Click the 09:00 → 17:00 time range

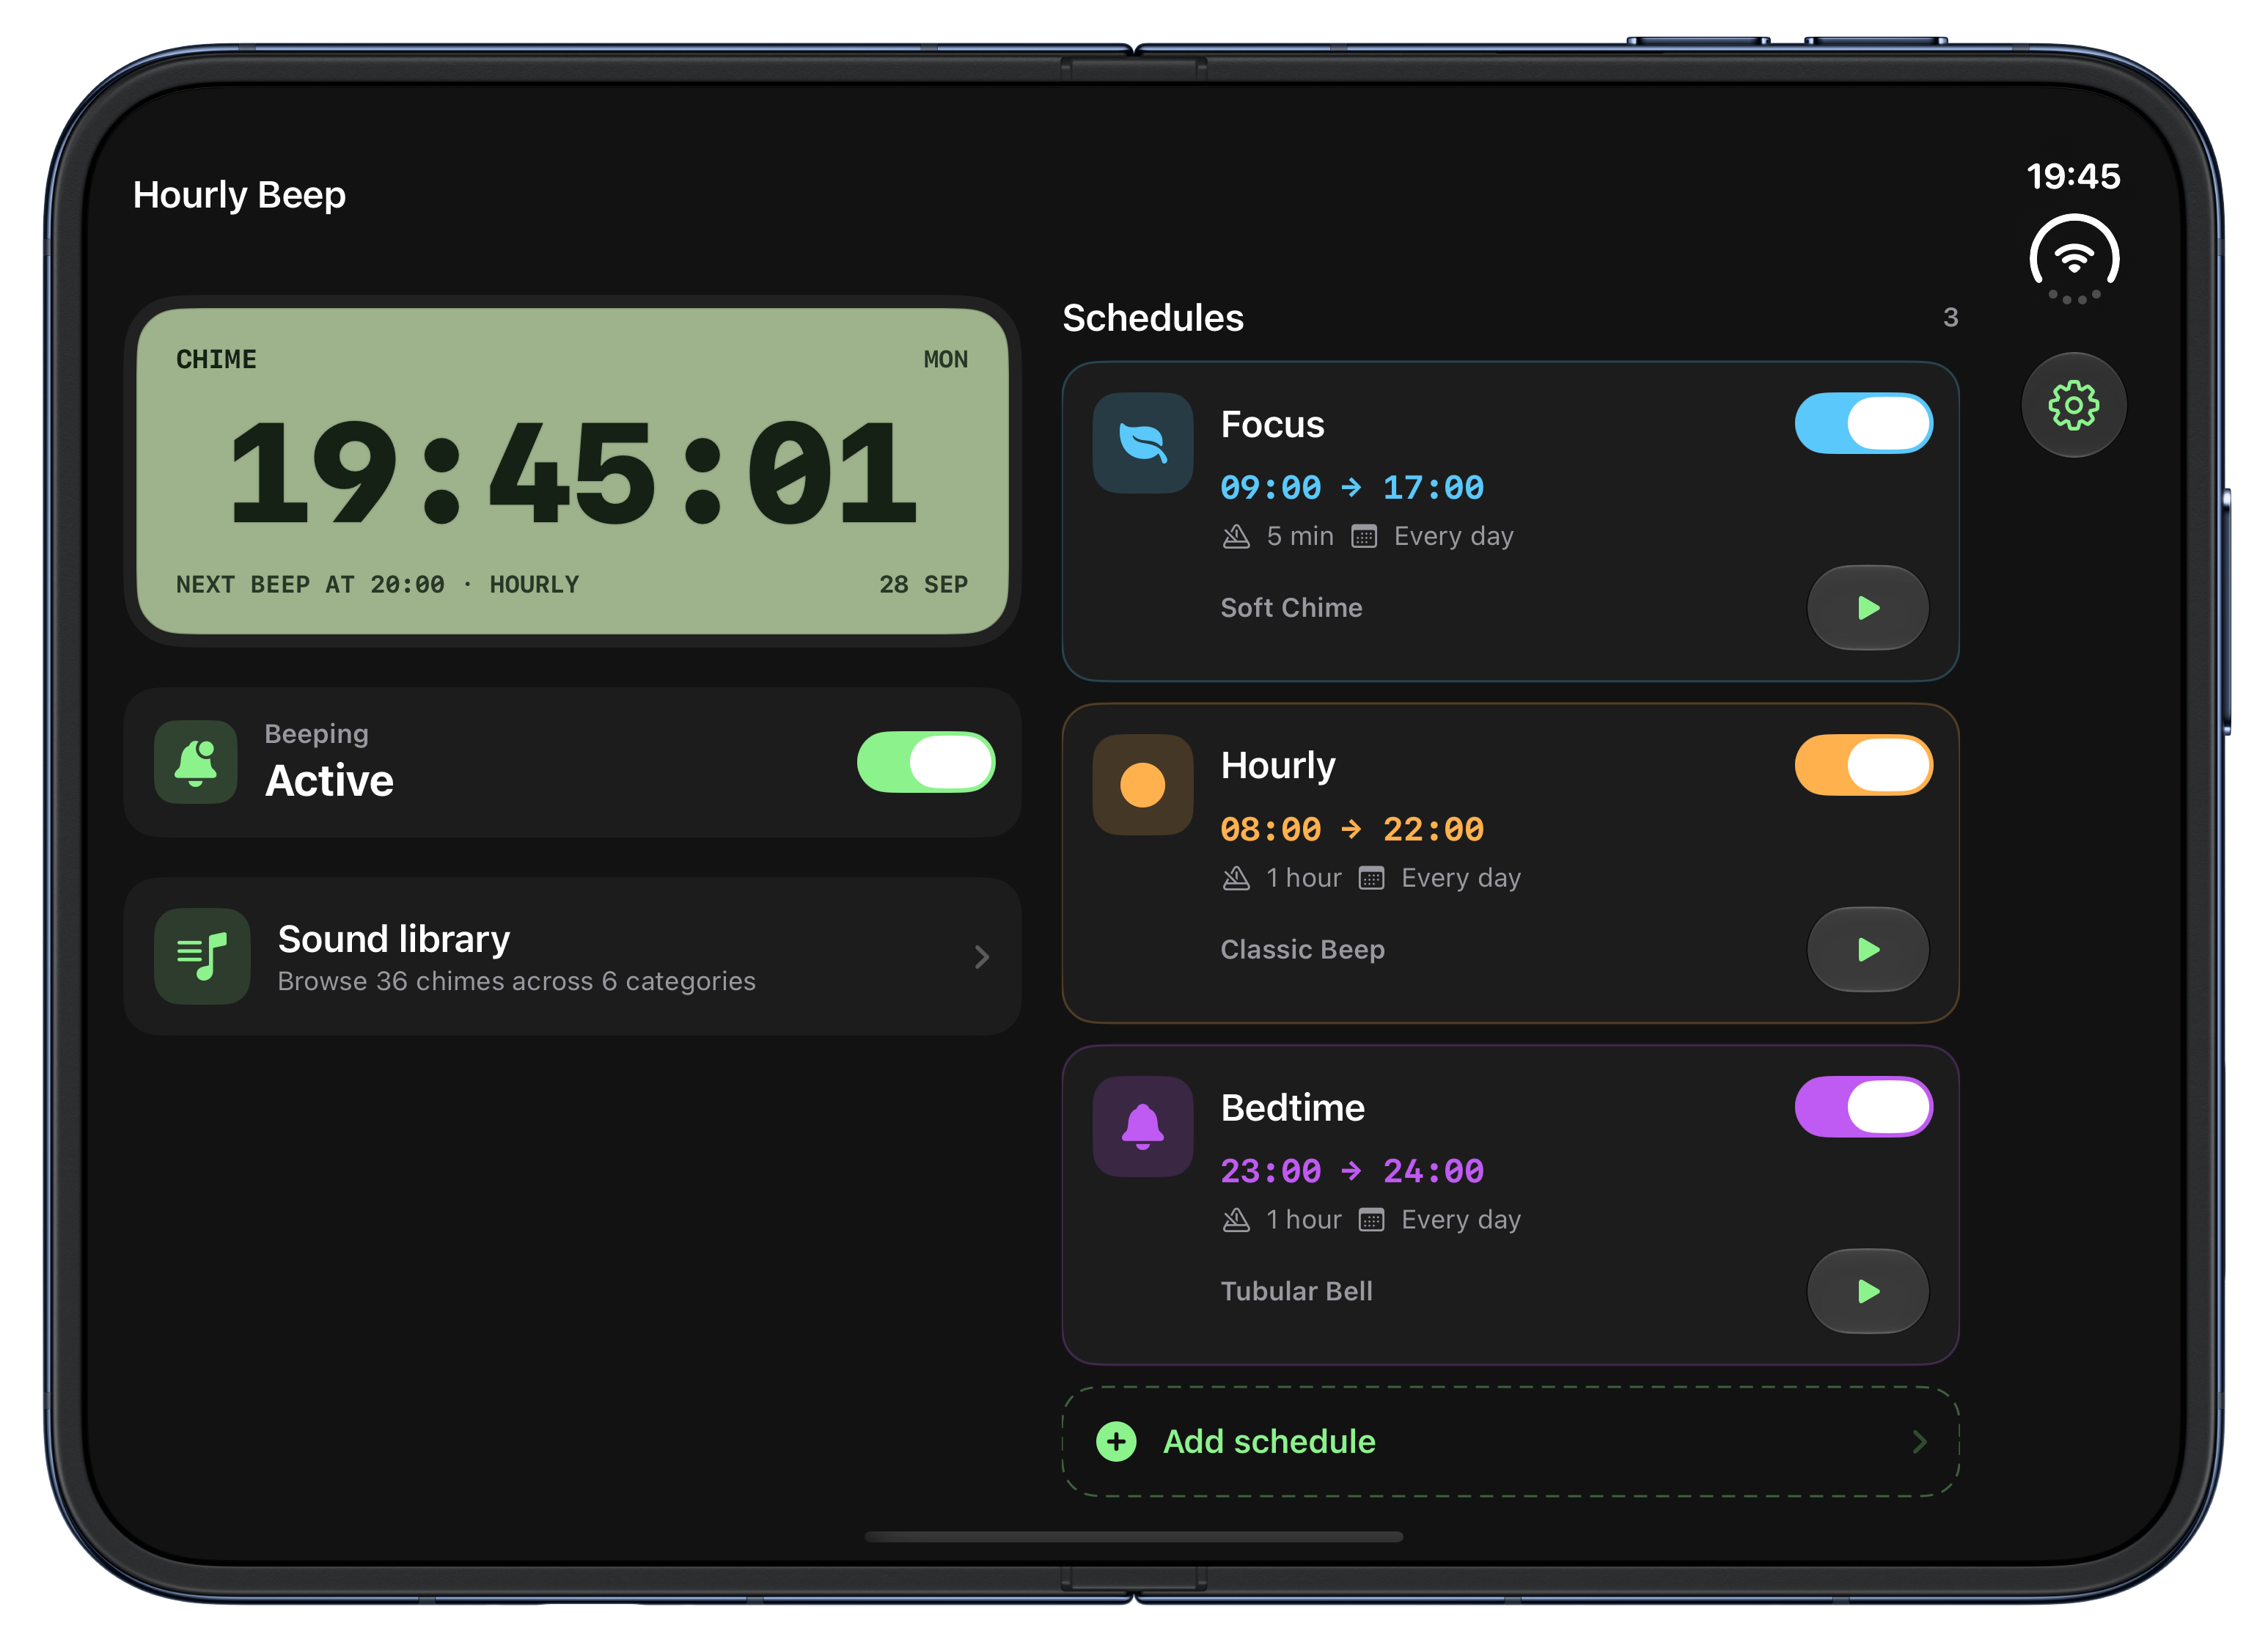(x=1352, y=488)
